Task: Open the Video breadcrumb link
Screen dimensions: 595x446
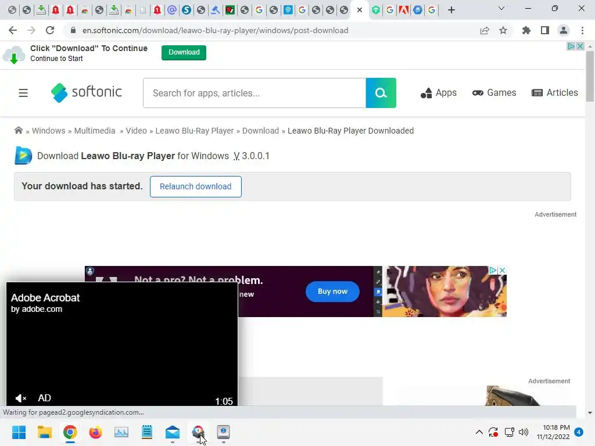Action: point(136,131)
